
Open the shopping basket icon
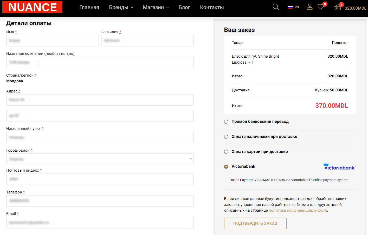click(x=338, y=7)
